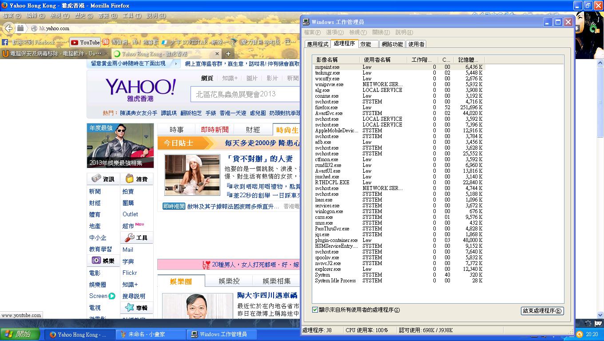
Task: Select explorer.exe process row
Action: point(398,269)
